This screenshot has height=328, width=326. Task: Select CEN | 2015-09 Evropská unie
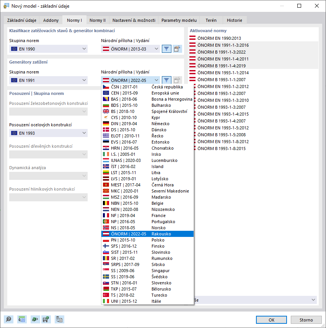tap(147, 93)
